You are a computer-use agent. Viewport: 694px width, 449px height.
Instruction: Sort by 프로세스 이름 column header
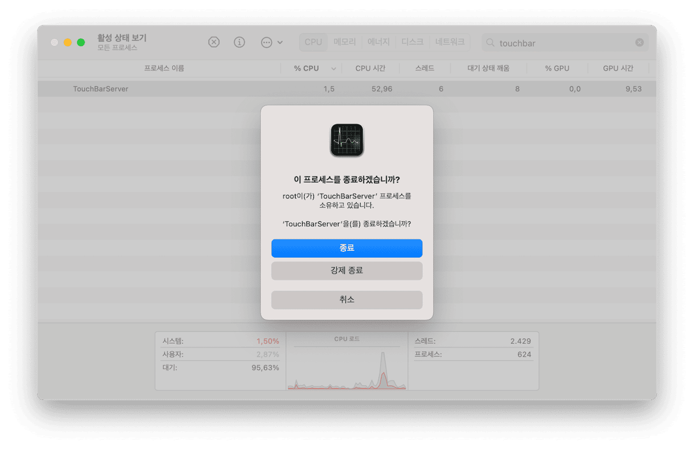[164, 68]
